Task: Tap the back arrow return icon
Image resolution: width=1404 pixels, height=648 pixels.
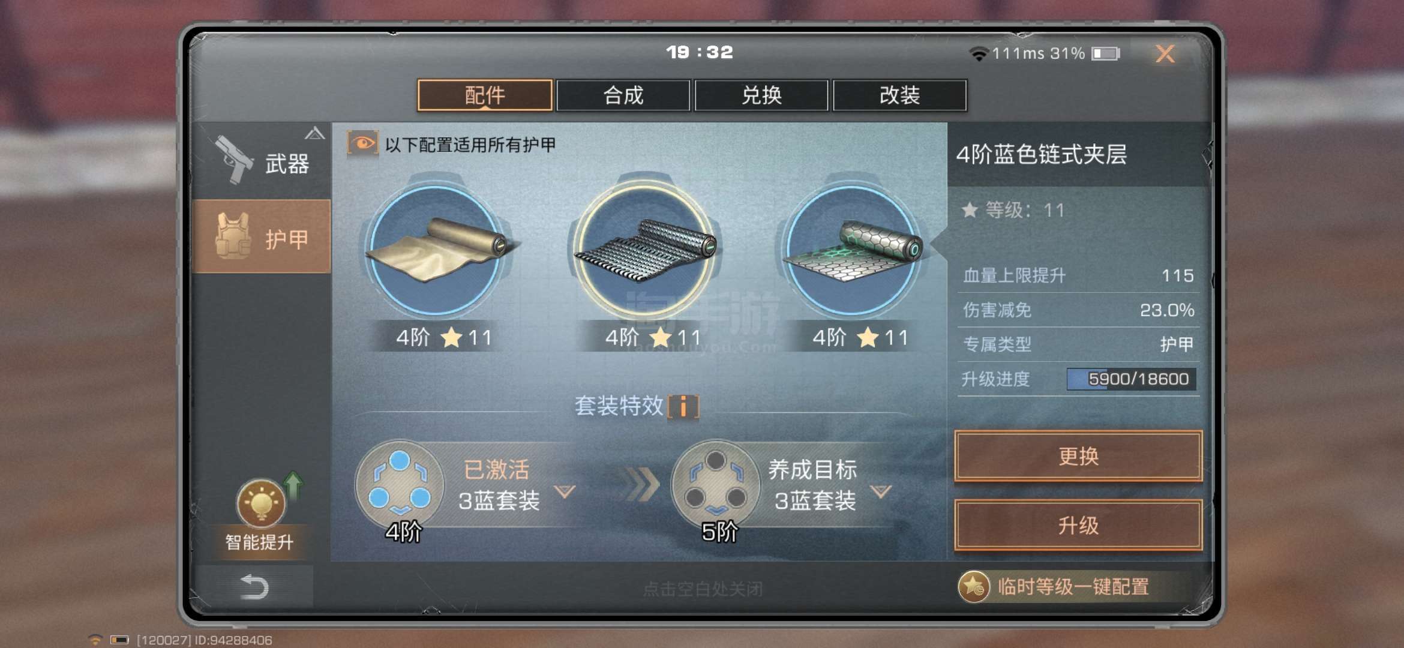Action: coord(254,587)
